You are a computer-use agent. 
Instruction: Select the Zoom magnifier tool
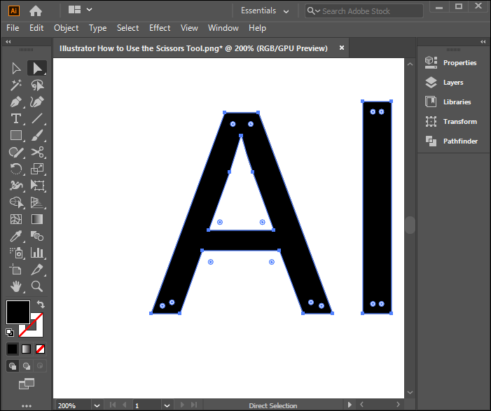pyautogui.click(x=38, y=286)
